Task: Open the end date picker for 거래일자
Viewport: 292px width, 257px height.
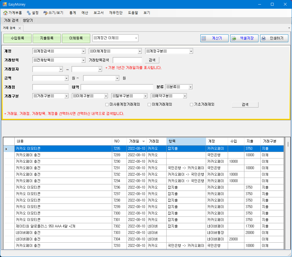Action: coord(100,69)
